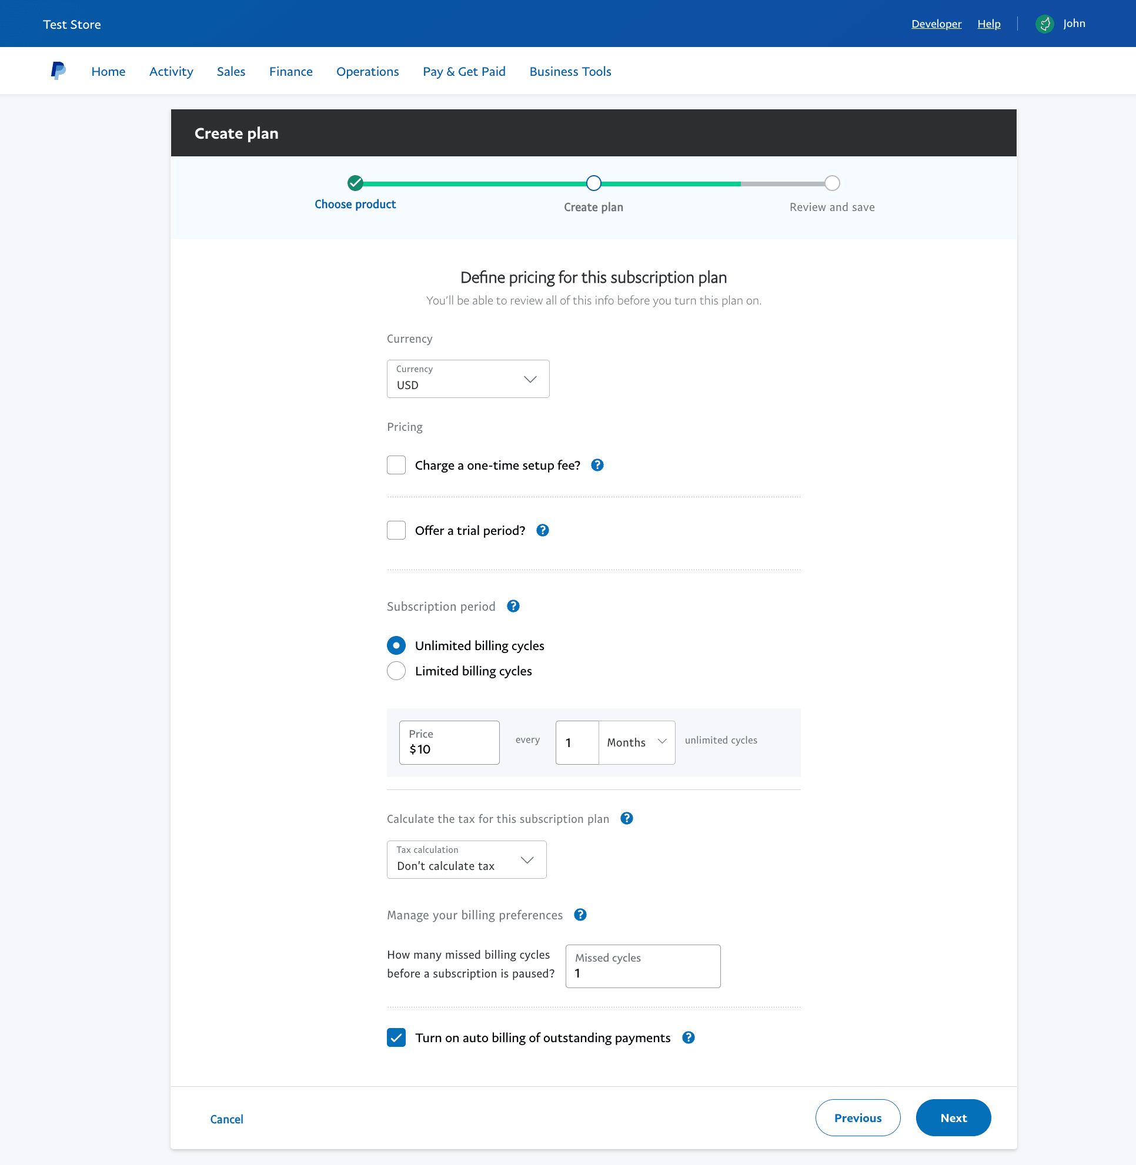Open the Currency USD dropdown
1136x1165 pixels.
point(468,379)
